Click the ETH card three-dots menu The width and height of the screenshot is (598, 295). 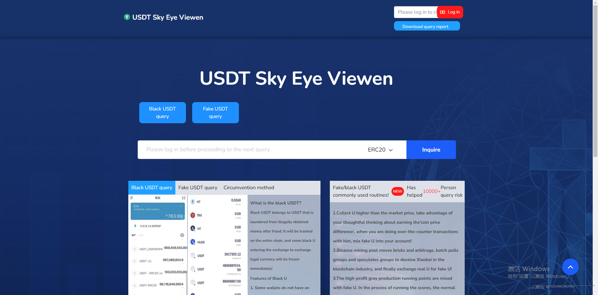[x=181, y=206]
